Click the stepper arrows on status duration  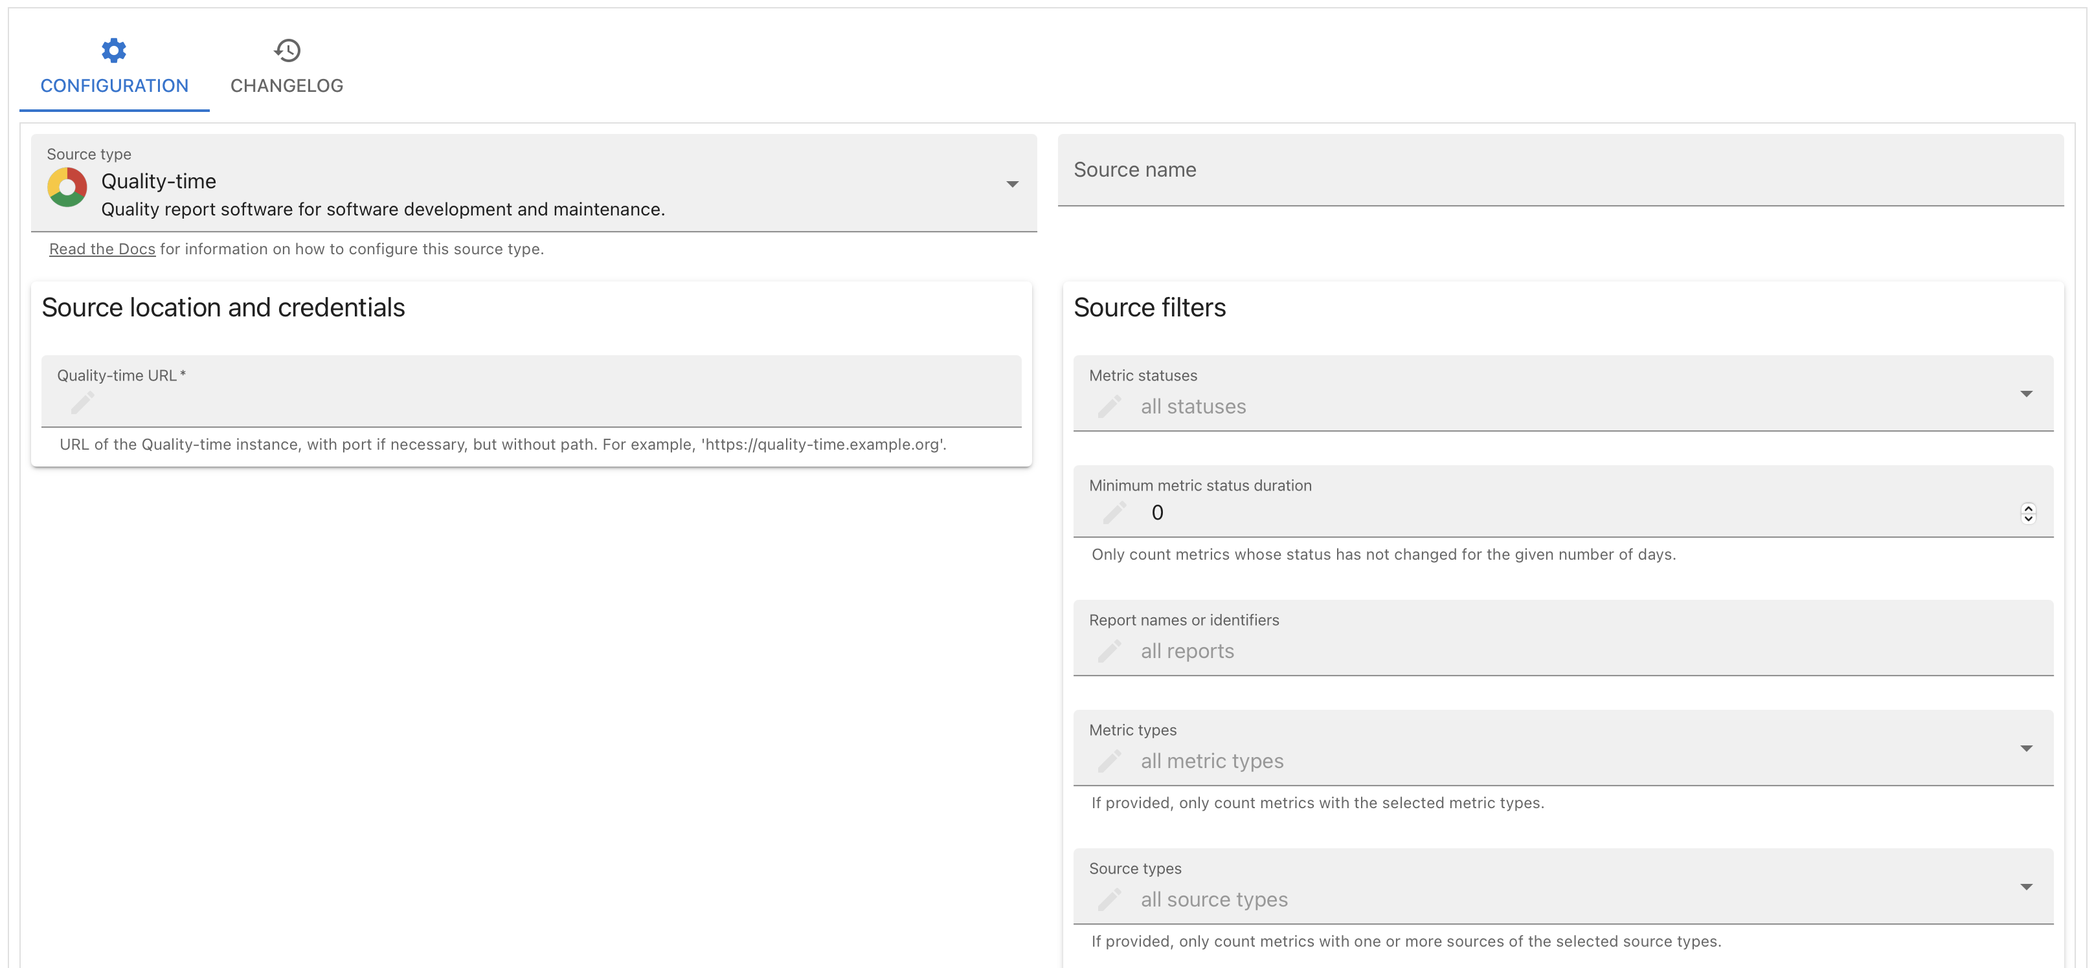tap(2027, 513)
